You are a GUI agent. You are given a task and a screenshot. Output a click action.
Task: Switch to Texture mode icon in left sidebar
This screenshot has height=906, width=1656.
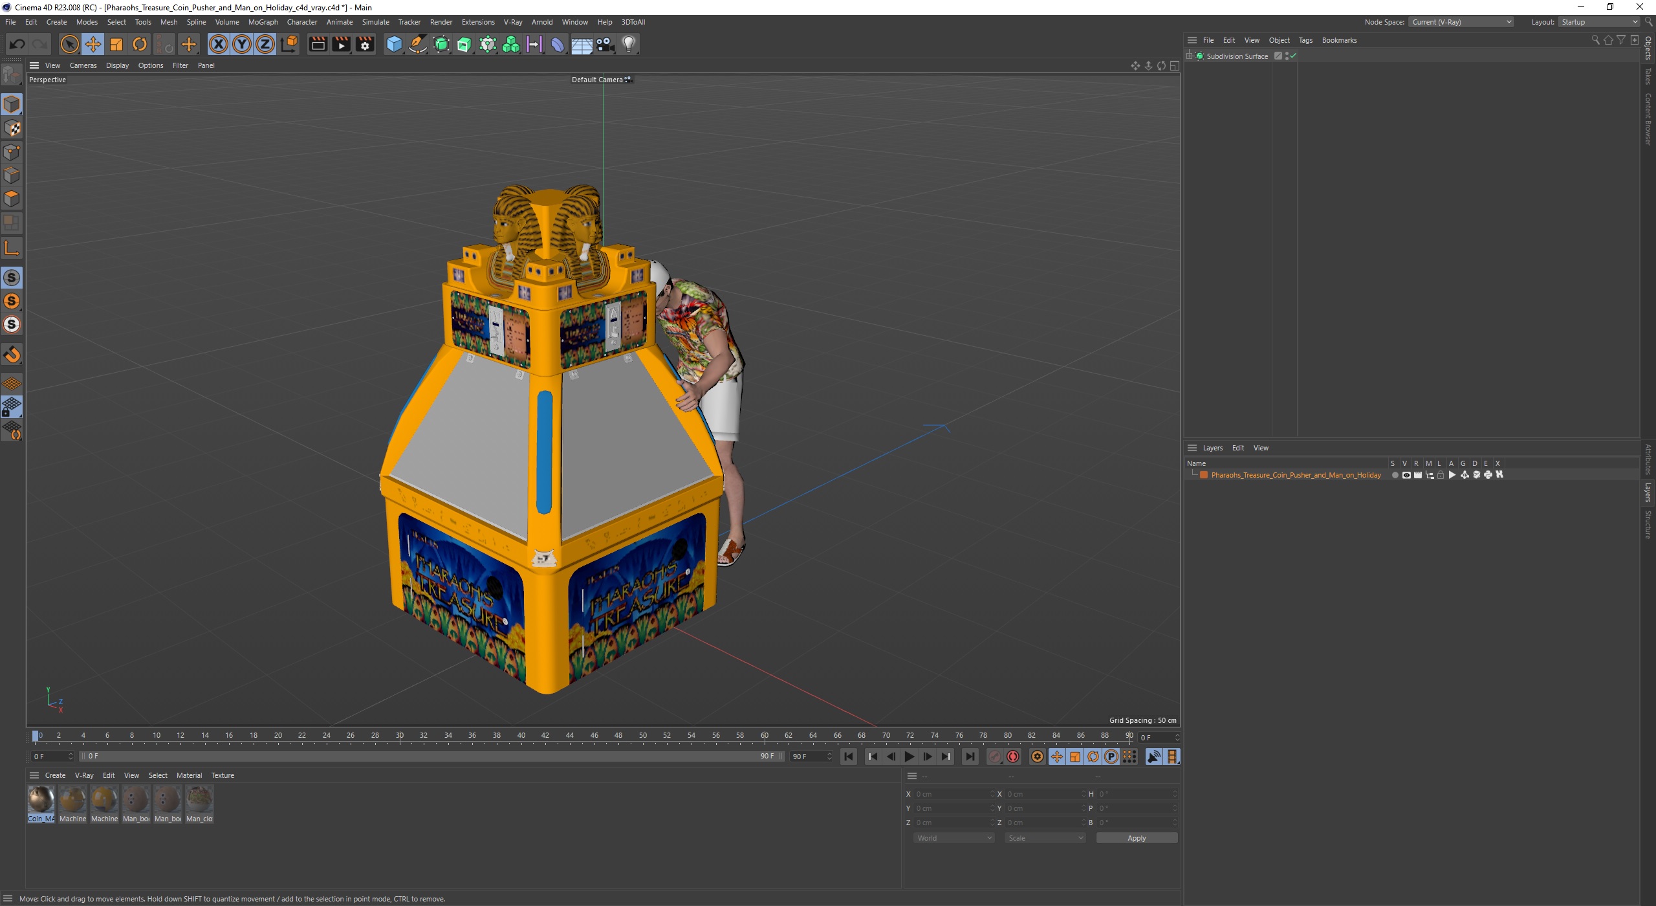coord(12,128)
